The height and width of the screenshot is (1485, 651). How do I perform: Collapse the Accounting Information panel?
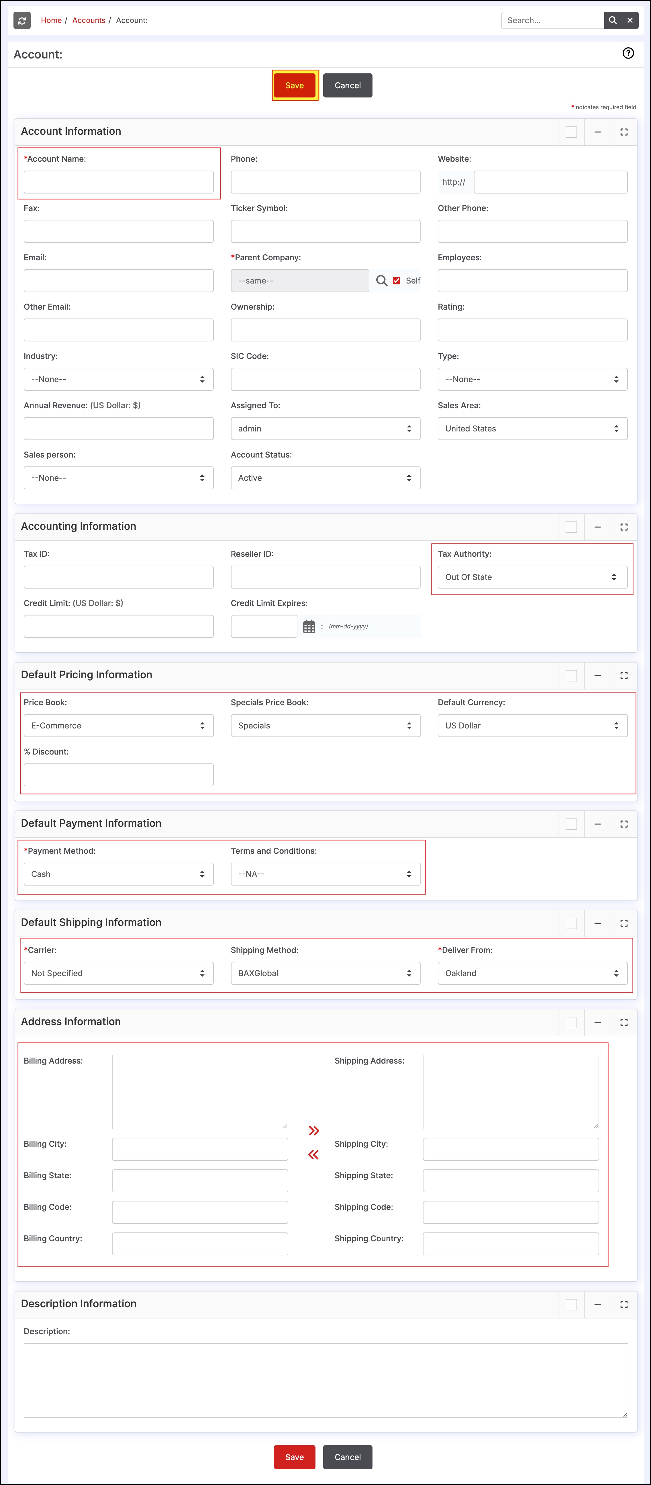click(597, 527)
